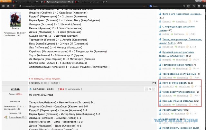This screenshot has height=130, width=206.
Task: Select line 'Лех П (Польша) 2 - 0 Жетысу (Казахстан)'
Action: 56,48
